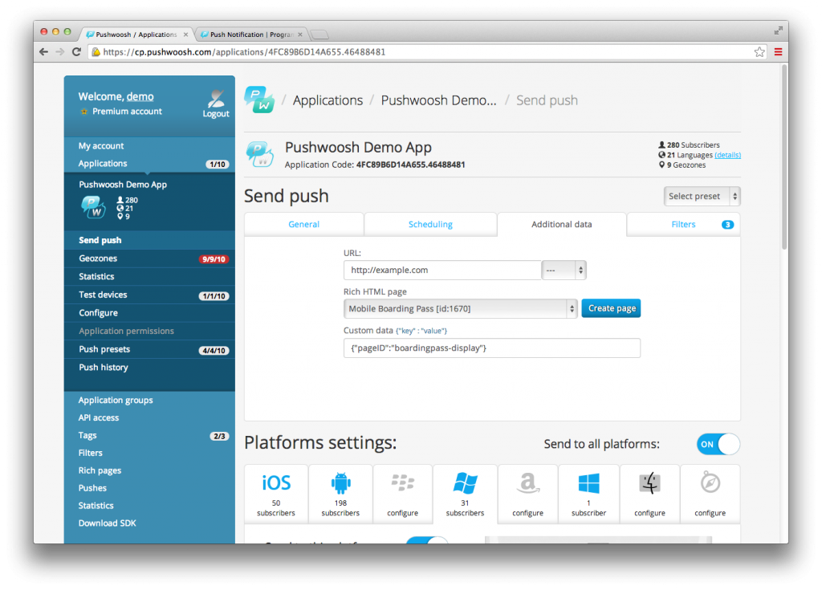The image size is (822, 590).
Task: Click the Create page button
Action: click(611, 308)
